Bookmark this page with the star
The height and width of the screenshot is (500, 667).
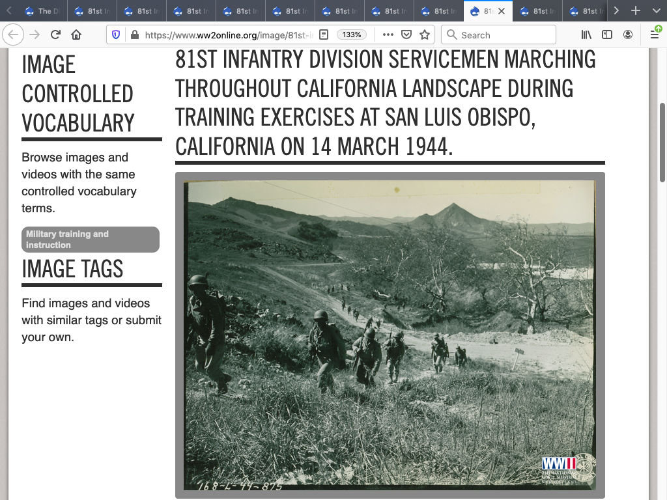click(x=425, y=35)
